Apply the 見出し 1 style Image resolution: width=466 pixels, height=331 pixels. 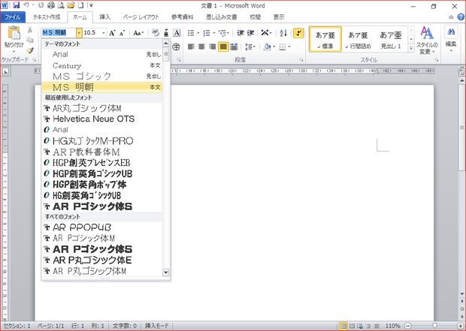[391, 39]
